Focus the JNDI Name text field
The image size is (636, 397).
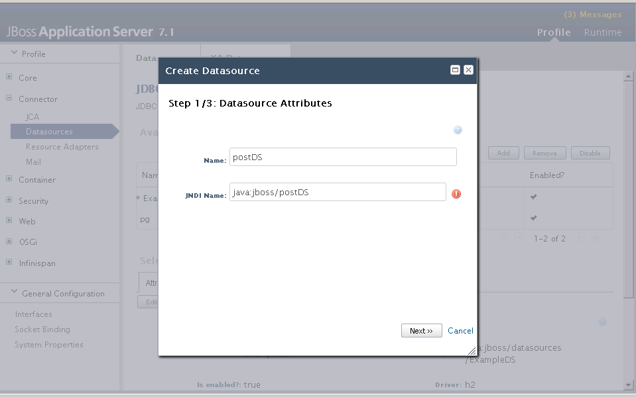point(338,192)
